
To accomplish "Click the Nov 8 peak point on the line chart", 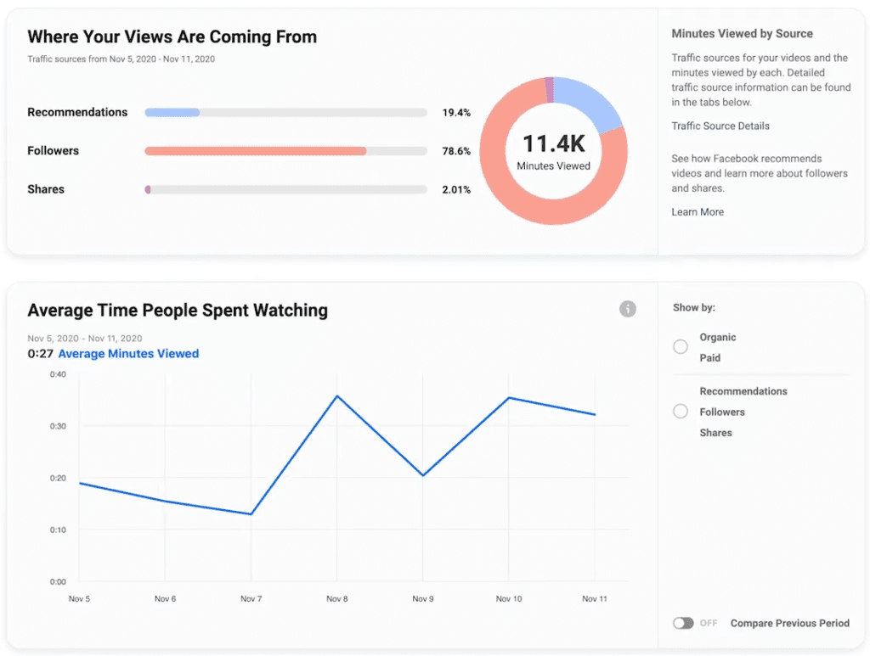I will click(336, 394).
